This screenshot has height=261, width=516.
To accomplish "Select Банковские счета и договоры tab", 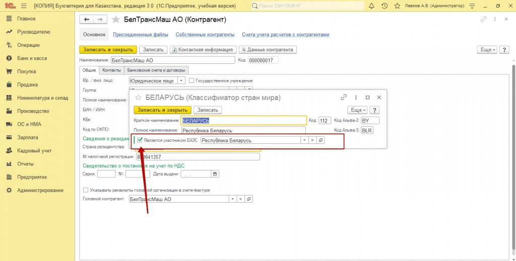I will (156, 70).
